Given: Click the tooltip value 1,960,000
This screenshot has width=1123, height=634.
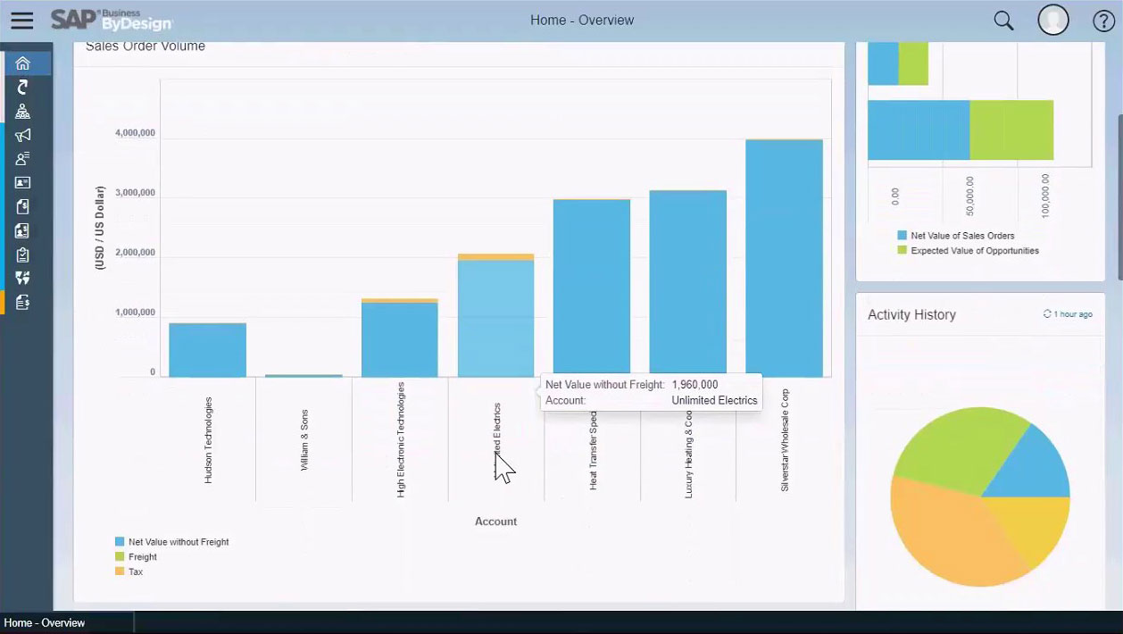Looking at the screenshot, I should coord(695,385).
